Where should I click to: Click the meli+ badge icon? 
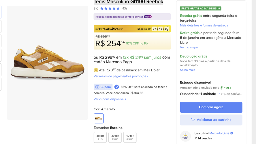(148, 17)
